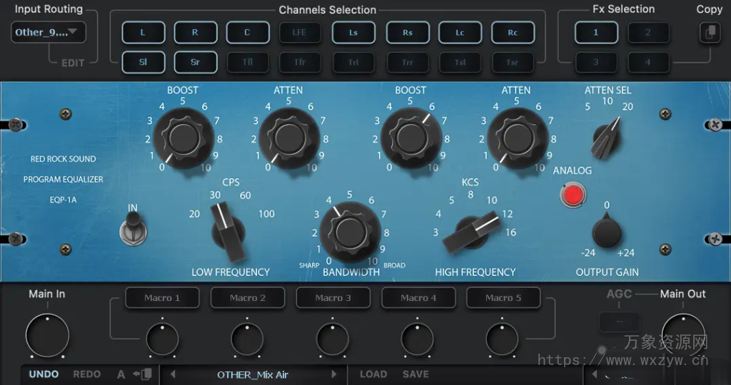Click the Macro 2 label button
The height and width of the screenshot is (385, 731).
point(248,298)
